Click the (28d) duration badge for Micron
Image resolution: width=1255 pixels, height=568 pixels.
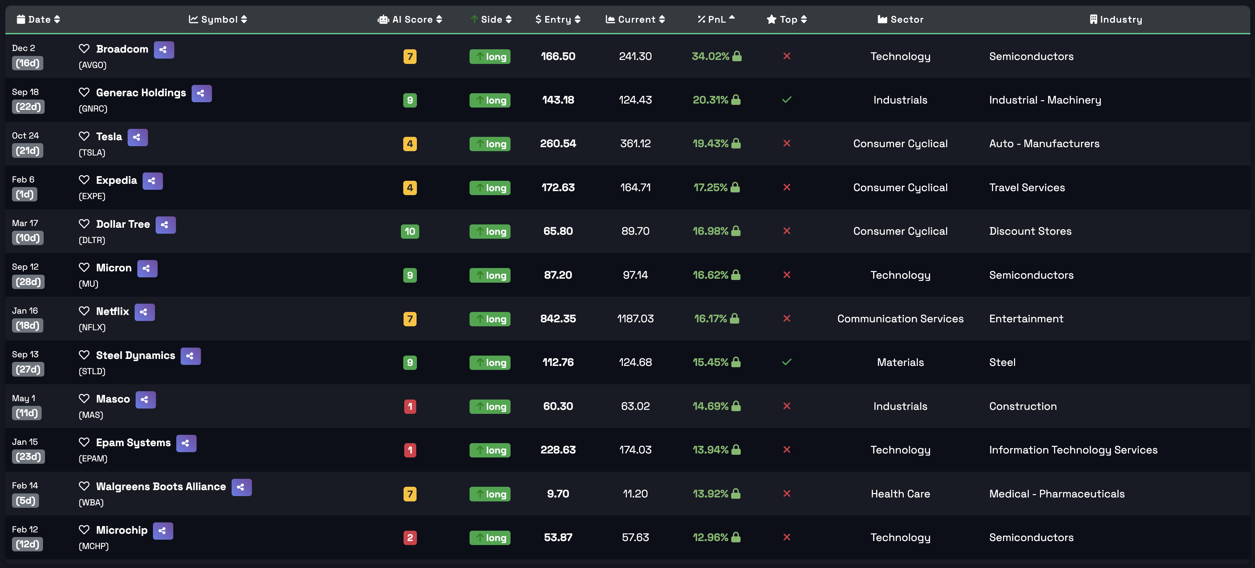[x=28, y=282]
